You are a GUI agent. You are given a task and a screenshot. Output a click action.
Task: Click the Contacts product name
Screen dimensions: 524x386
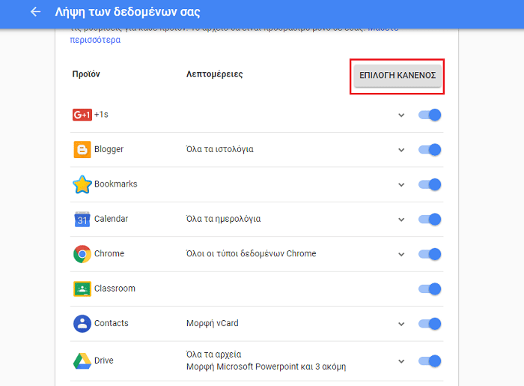112,323
